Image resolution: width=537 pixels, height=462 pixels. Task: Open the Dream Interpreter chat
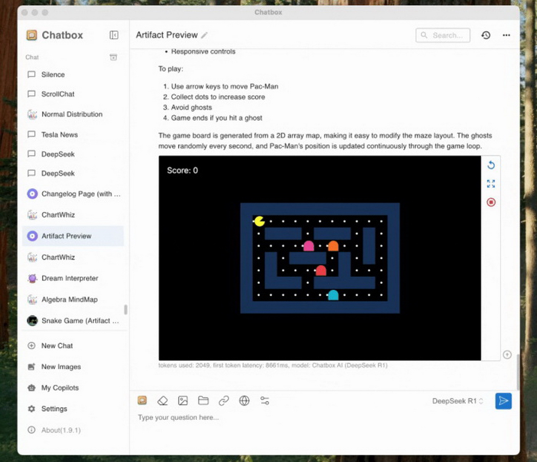[x=73, y=278]
